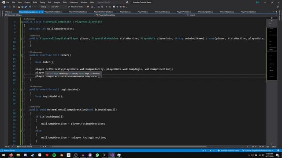Pin the PlayerWallJumpState.cs tab
This screenshot has height=158, width=282.
(x=40, y=12)
